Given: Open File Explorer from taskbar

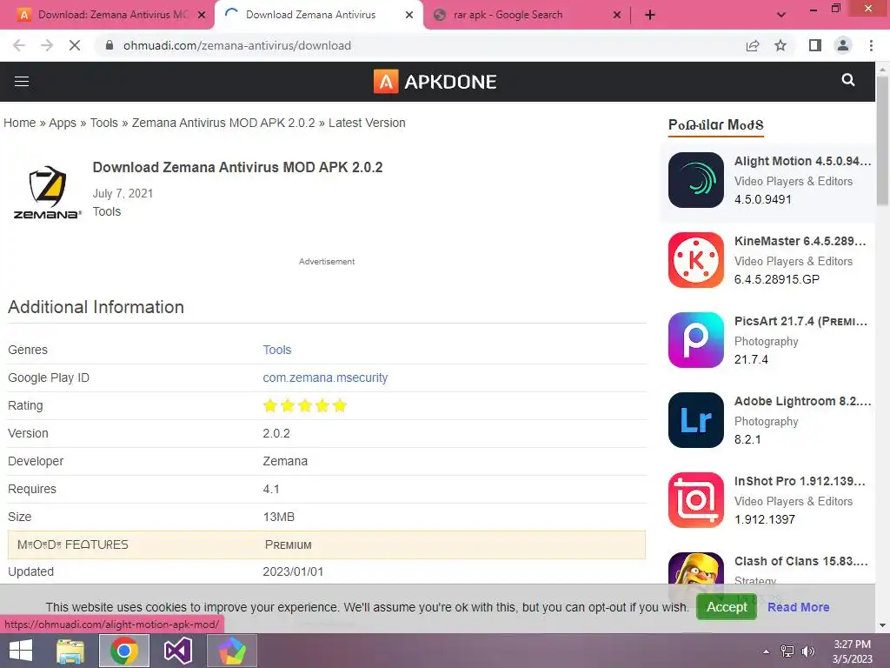Looking at the screenshot, I should point(70,651).
